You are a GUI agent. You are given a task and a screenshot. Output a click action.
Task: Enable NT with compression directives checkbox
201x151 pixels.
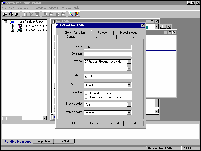pyautogui.click(x=86, y=97)
